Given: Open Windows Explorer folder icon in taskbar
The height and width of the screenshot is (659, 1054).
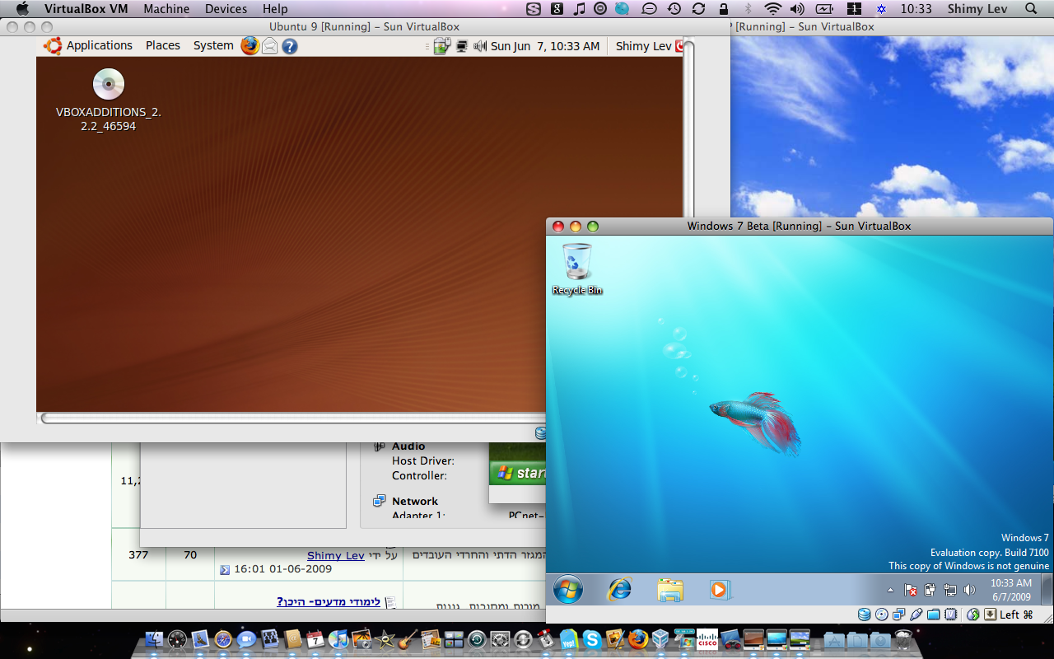Looking at the screenshot, I should pyautogui.click(x=669, y=589).
